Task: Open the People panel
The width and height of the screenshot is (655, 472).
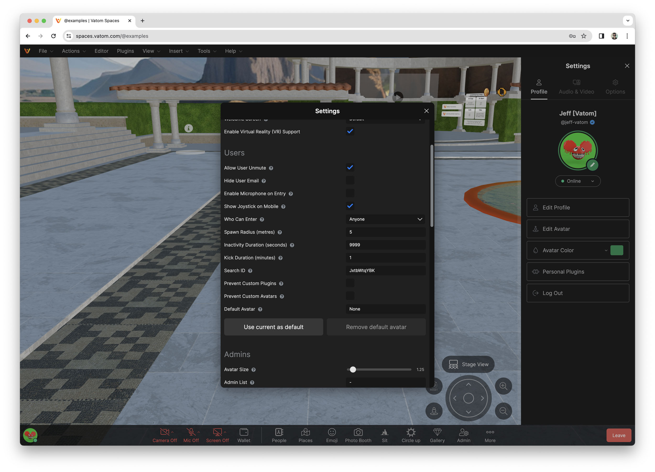Action: click(x=279, y=435)
